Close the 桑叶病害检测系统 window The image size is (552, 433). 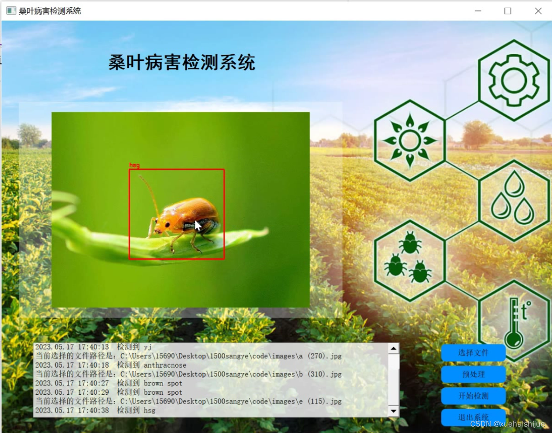pyautogui.click(x=538, y=11)
